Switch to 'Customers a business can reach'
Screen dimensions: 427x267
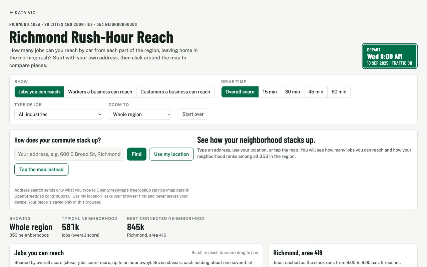click(175, 92)
